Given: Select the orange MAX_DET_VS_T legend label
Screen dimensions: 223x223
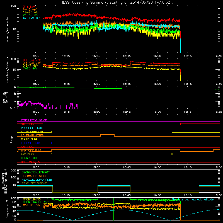Looking at the screenshot, I should pyautogui.click(x=33, y=205).
